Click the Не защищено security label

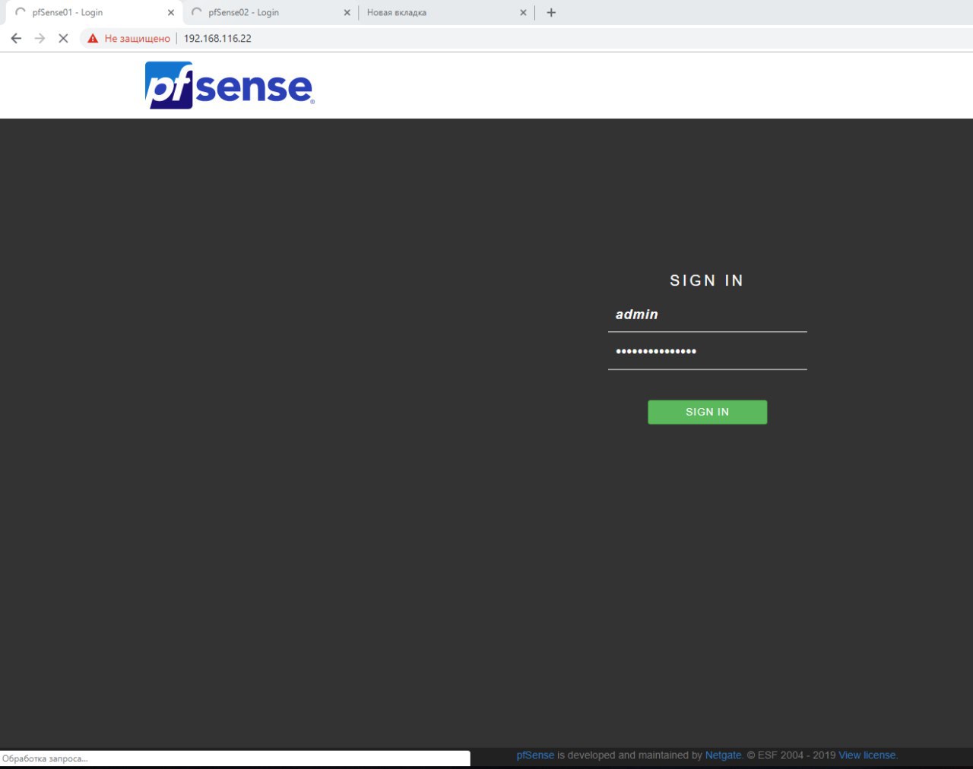(137, 38)
